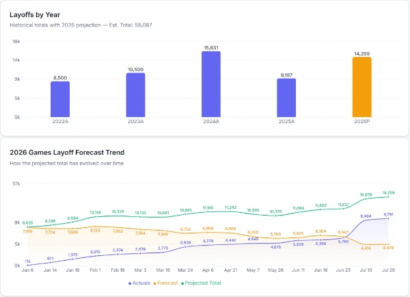
Task: Click the 2023A bar showing 10,500
Action: point(135,95)
